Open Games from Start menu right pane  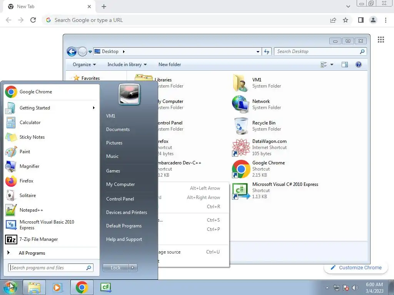[x=113, y=171]
